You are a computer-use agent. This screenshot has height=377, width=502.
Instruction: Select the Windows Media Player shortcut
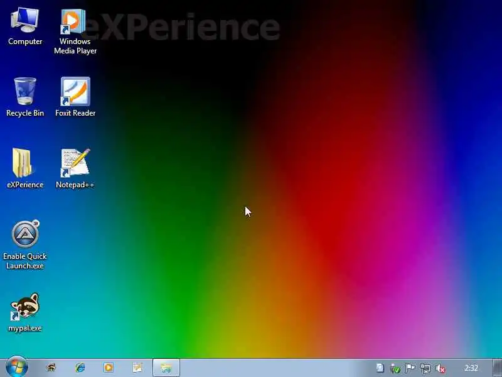pos(75,31)
